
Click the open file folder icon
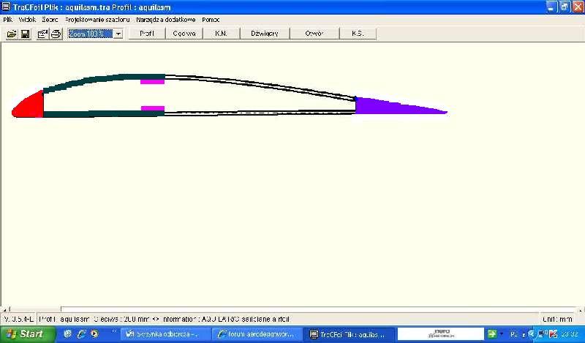click(x=12, y=34)
